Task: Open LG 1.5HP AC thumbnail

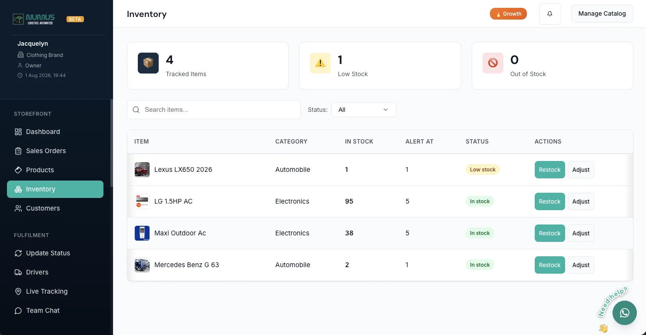Action: pos(142,201)
